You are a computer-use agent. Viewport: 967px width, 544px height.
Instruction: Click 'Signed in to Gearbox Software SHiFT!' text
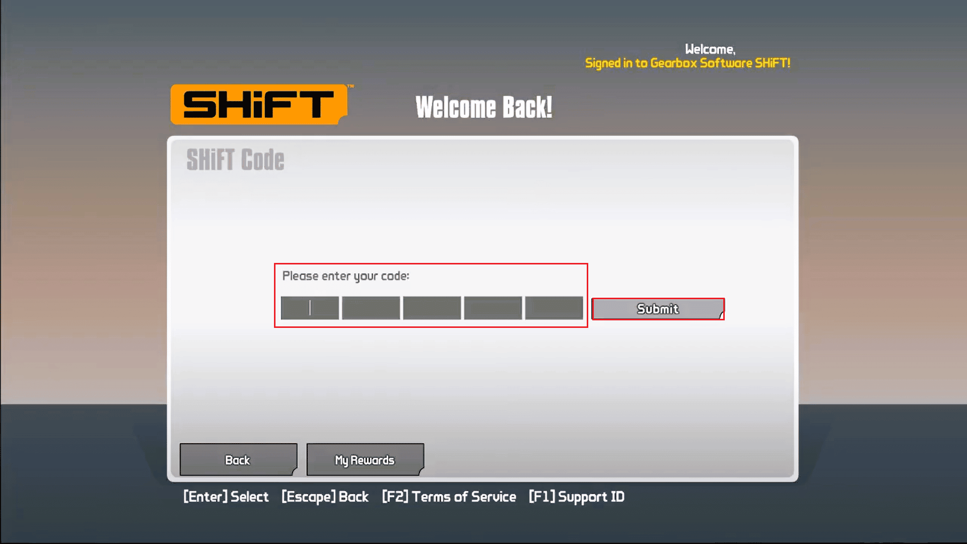coord(687,63)
